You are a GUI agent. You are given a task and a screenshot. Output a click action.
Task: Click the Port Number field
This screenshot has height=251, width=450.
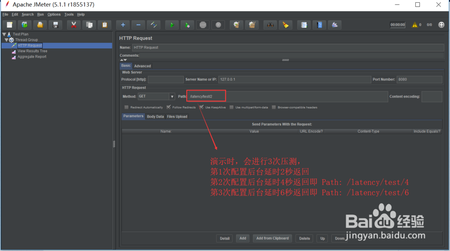click(419, 79)
